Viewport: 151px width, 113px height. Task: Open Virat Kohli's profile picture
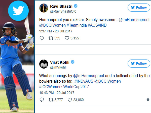click(x=44, y=64)
